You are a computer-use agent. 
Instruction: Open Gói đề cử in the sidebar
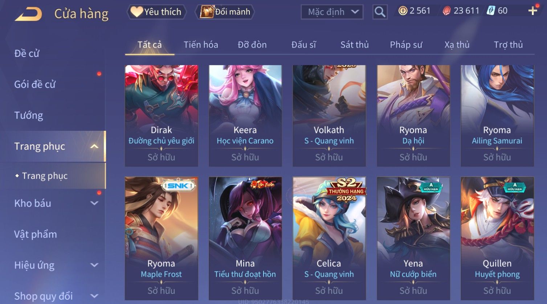[x=35, y=84]
